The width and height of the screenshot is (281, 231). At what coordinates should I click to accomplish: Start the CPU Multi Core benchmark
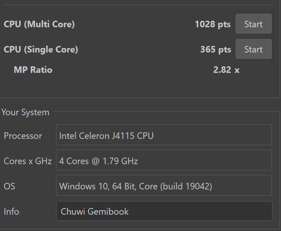[x=253, y=24]
